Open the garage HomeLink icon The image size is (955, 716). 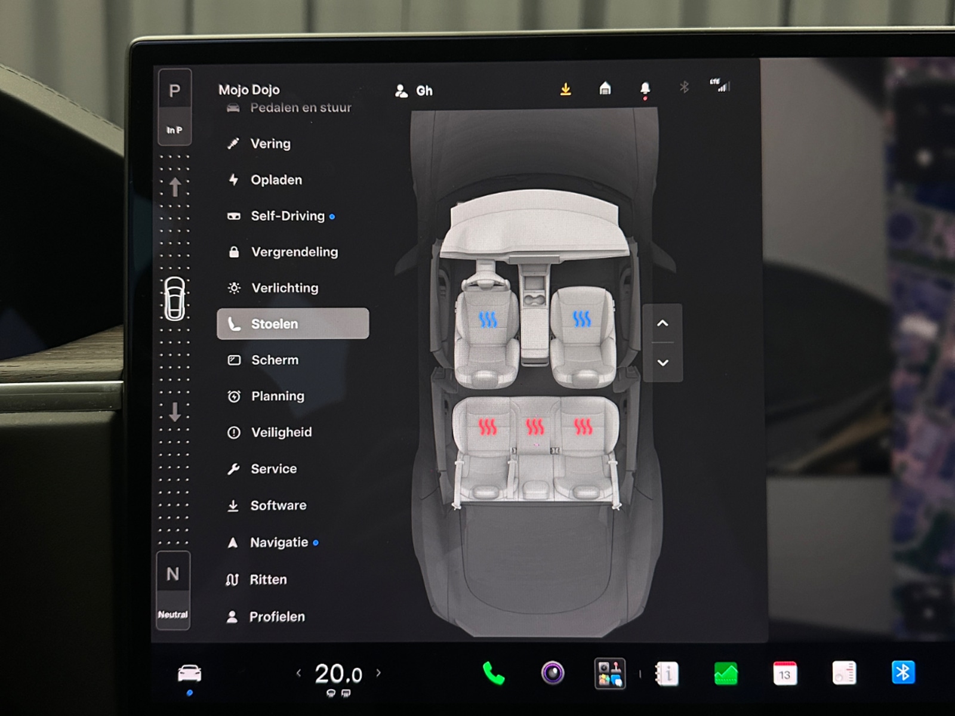tap(605, 89)
